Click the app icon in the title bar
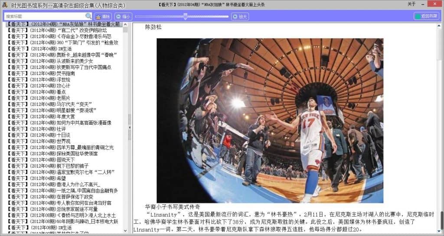Screen dimensions: 444x236 (5, 4)
